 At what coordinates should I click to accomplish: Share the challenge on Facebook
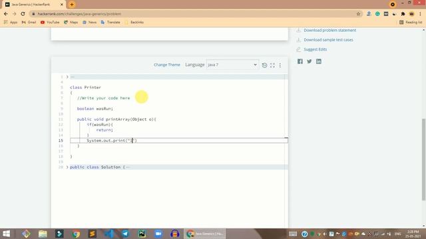click(x=300, y=61)
